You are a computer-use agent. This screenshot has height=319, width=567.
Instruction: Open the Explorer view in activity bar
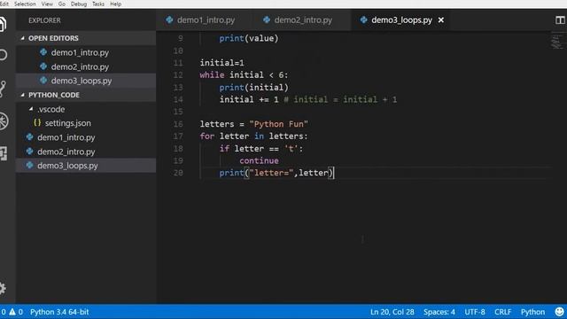[x=3, y=25]
